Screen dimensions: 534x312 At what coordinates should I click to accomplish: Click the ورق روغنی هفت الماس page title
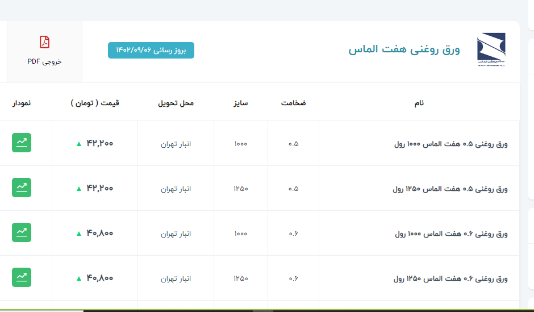(404, 50)
